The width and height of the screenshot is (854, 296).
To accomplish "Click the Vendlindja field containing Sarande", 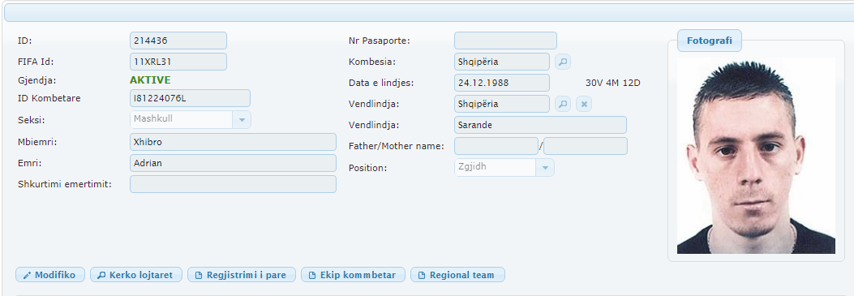I will pyautogui.click(x=540, y=125).
